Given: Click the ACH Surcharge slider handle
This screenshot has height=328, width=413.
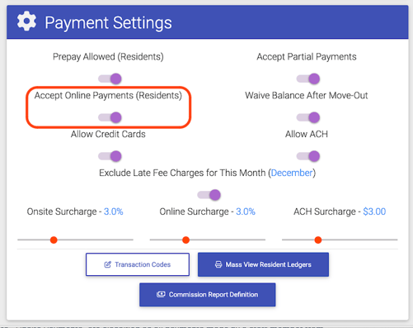Looking at the screenshot, I should coord(318,240).
